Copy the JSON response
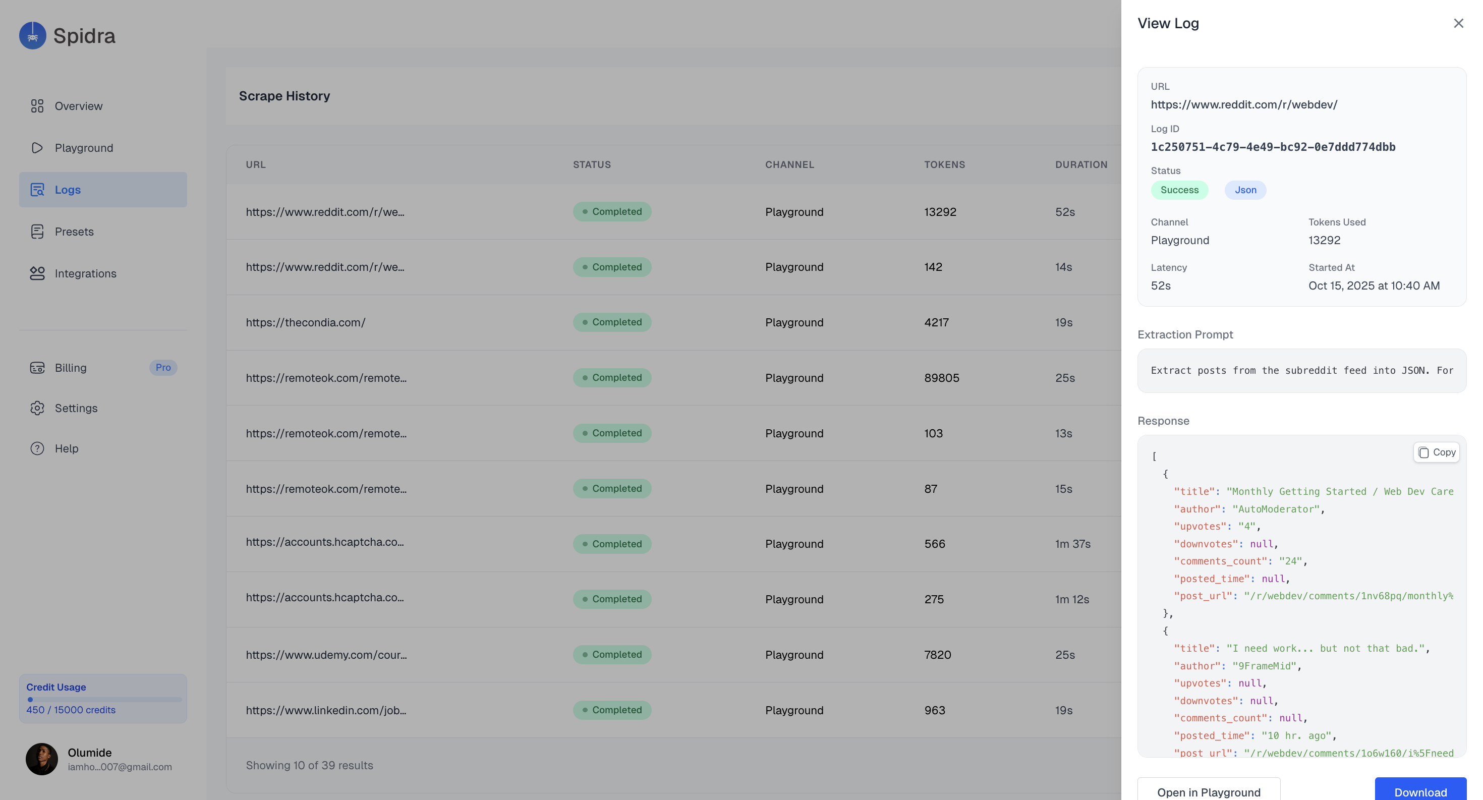 [1436, 452]
